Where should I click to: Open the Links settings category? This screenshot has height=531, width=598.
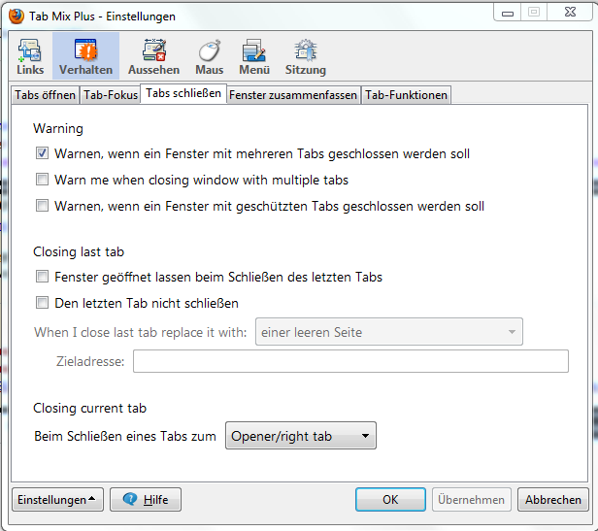tap(30, 57)
